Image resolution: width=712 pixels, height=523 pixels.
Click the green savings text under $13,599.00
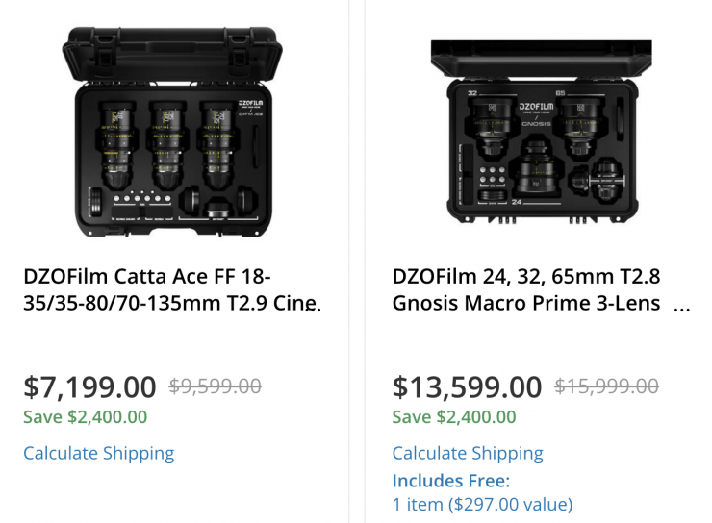(x=454, y=417)
